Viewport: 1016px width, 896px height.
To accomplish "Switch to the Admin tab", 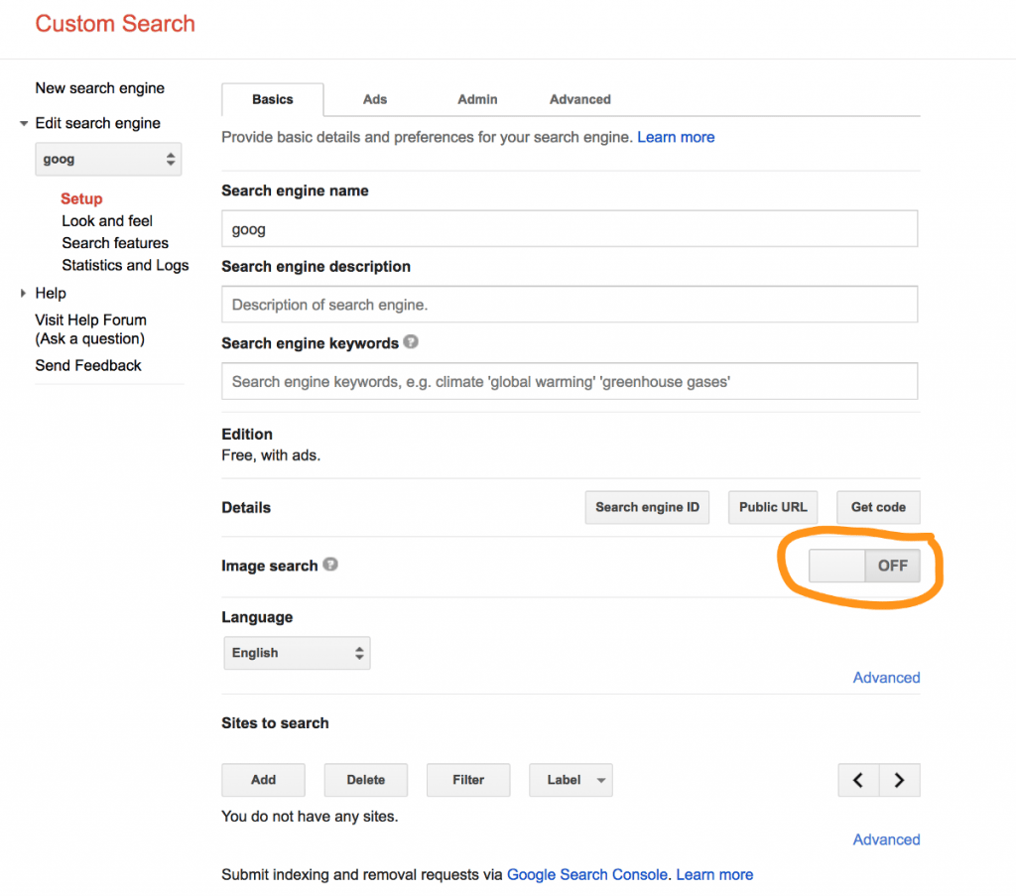I will coord(477,99).
